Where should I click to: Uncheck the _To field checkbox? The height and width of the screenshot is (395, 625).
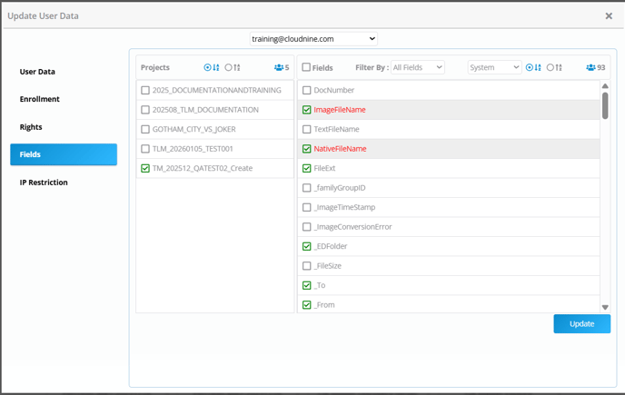306,285
